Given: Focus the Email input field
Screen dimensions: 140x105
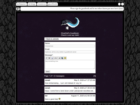Looking at the screenshot, I should coord(70,52).
